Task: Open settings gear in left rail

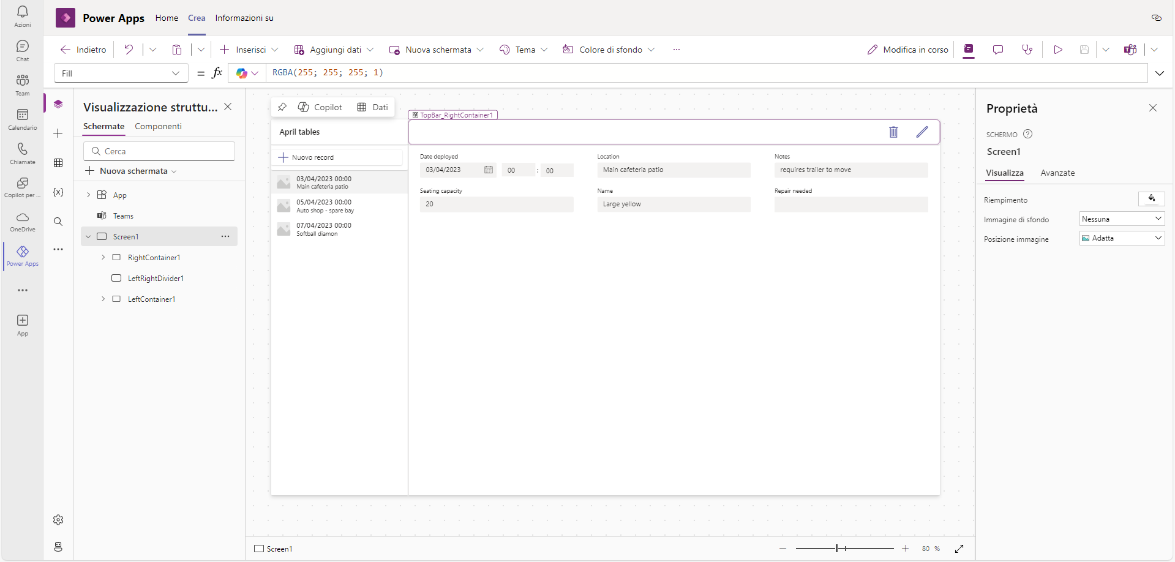Action: 58,520
